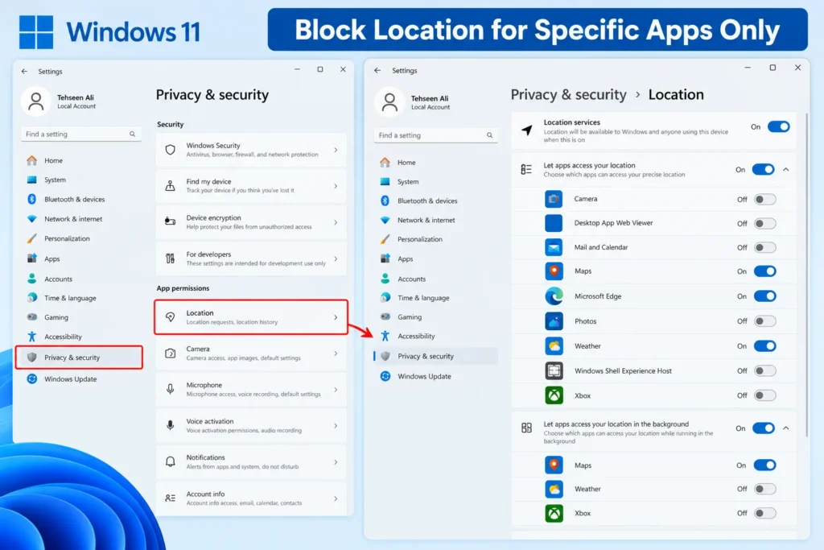Click the Microphone icon in App permissions
The image size is (824, 550).
171,389
